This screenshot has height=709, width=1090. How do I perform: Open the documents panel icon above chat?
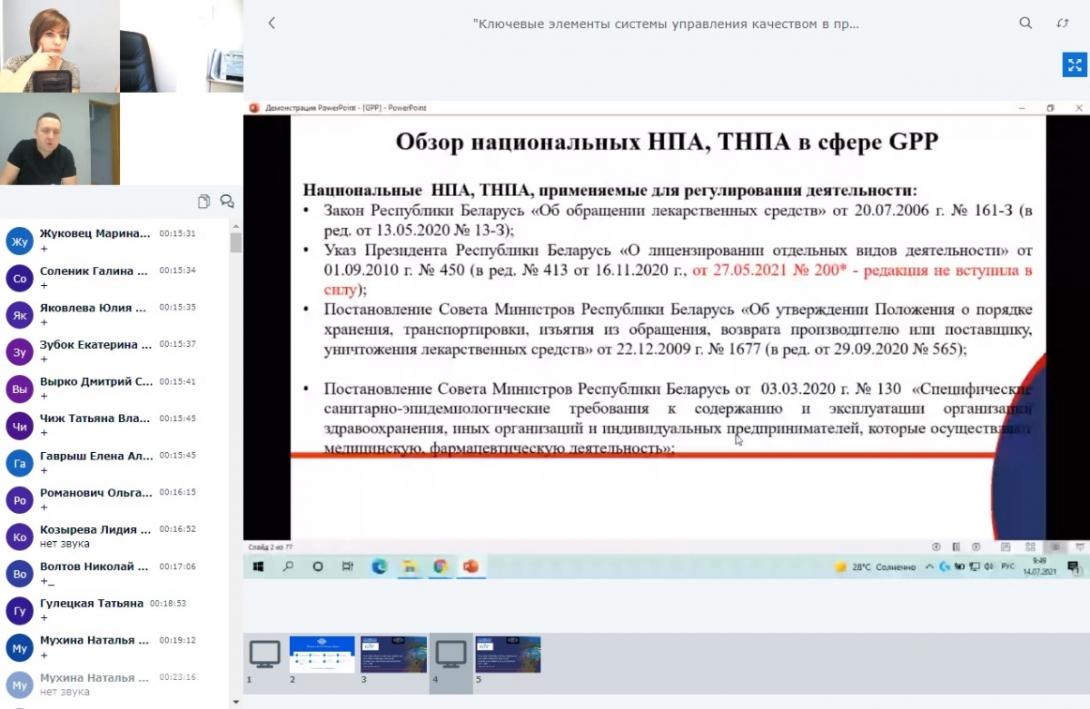[x=204, y=202]
